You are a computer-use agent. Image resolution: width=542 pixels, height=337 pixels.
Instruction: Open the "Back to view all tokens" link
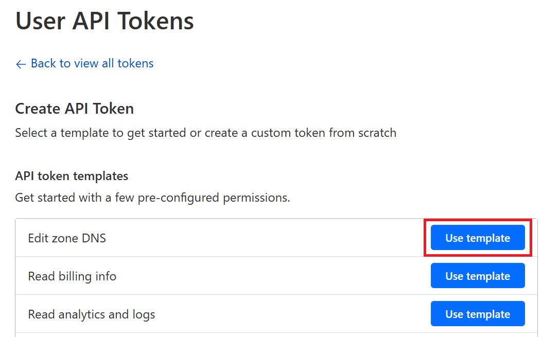point(92,63)
